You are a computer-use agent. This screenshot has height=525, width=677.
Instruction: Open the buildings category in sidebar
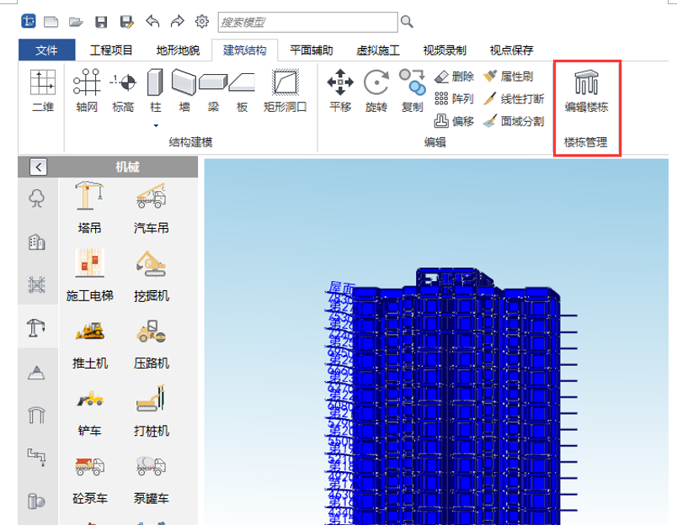37,242
